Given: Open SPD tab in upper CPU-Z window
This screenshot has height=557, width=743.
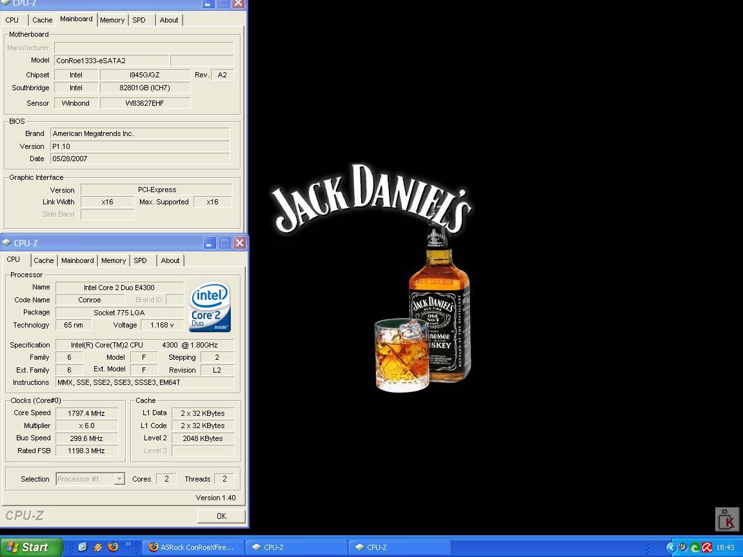Looking at the screenshot, I should (139, 20).
